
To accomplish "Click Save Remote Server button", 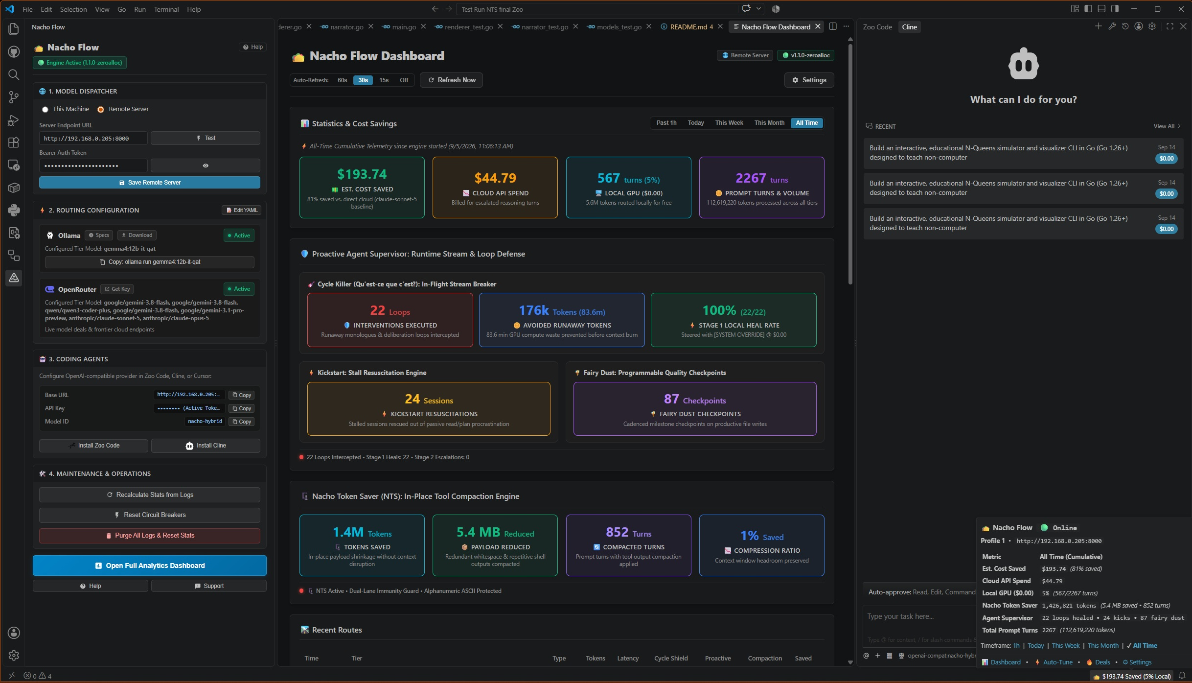I will pos(149,183).
